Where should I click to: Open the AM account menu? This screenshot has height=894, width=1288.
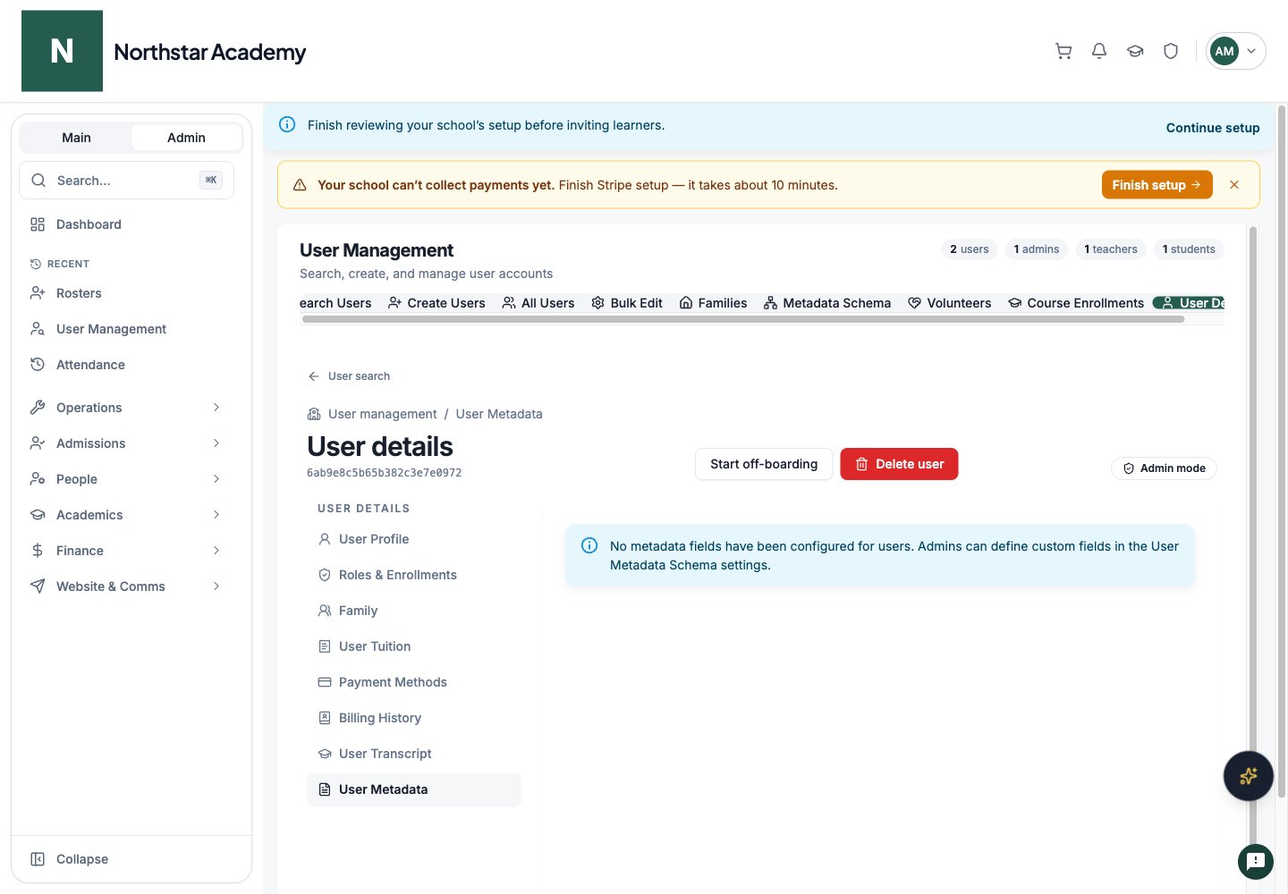click(x=1235, y=51)
